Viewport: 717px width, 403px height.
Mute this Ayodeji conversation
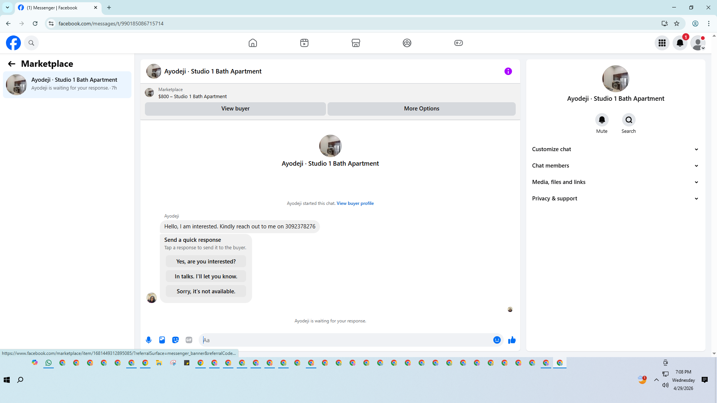click(x=602, y=120)
